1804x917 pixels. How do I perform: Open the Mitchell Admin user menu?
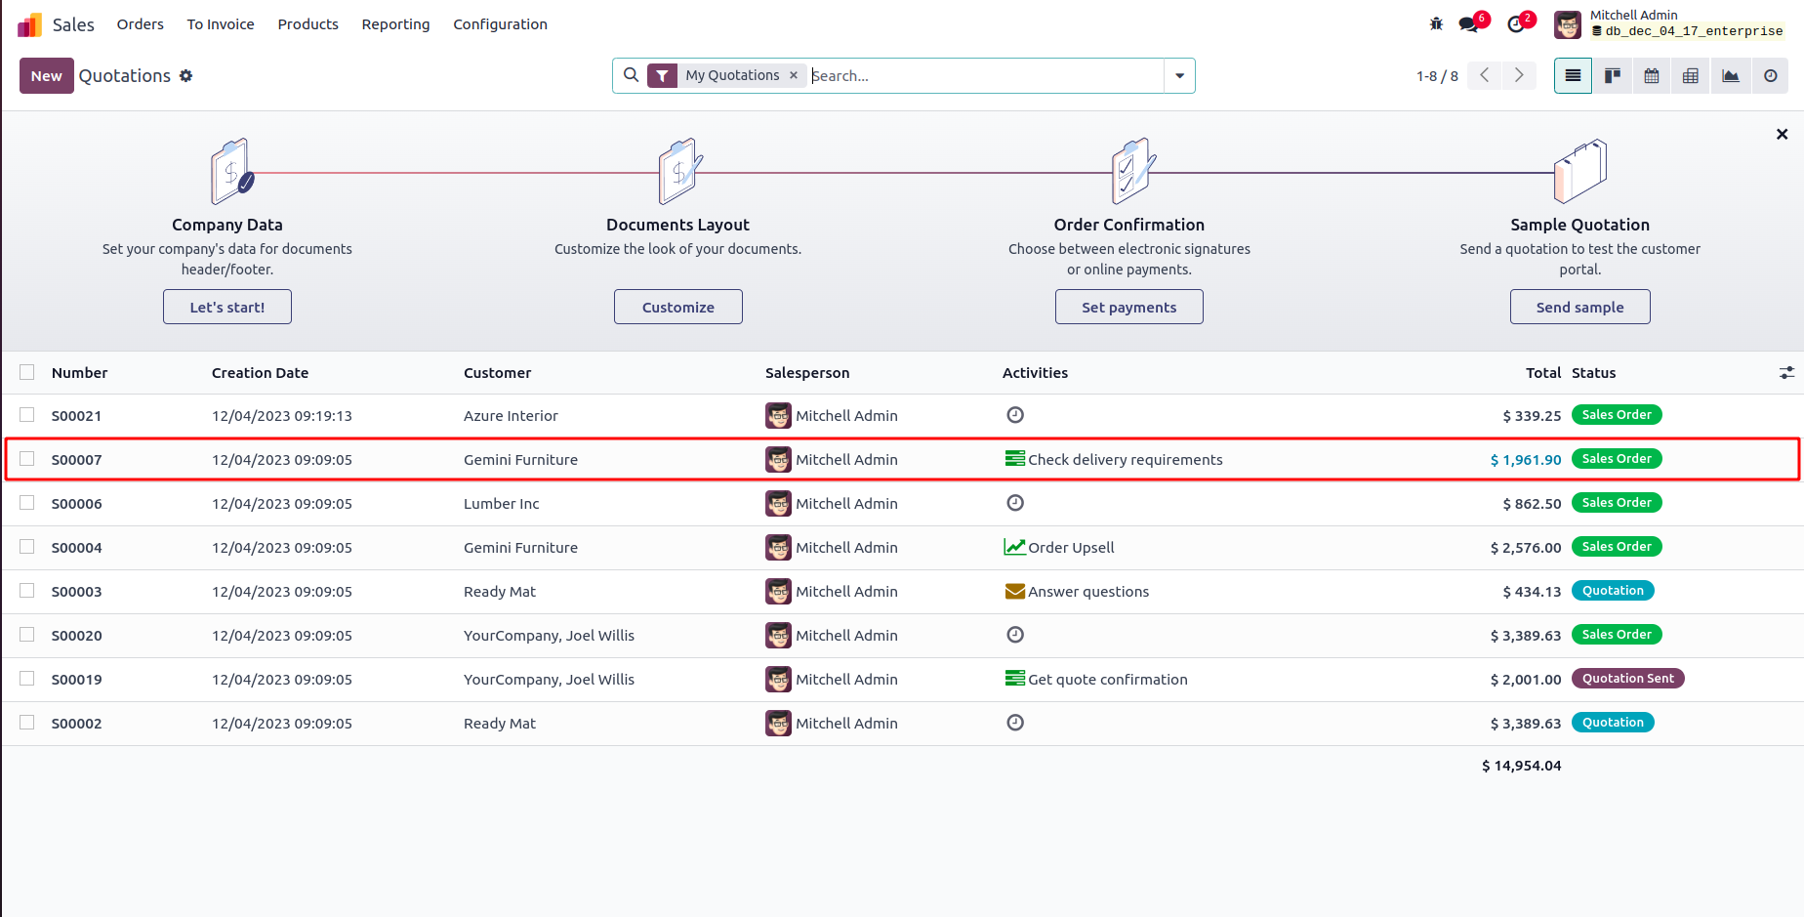pyautogui.click(x=1669, y=23)
